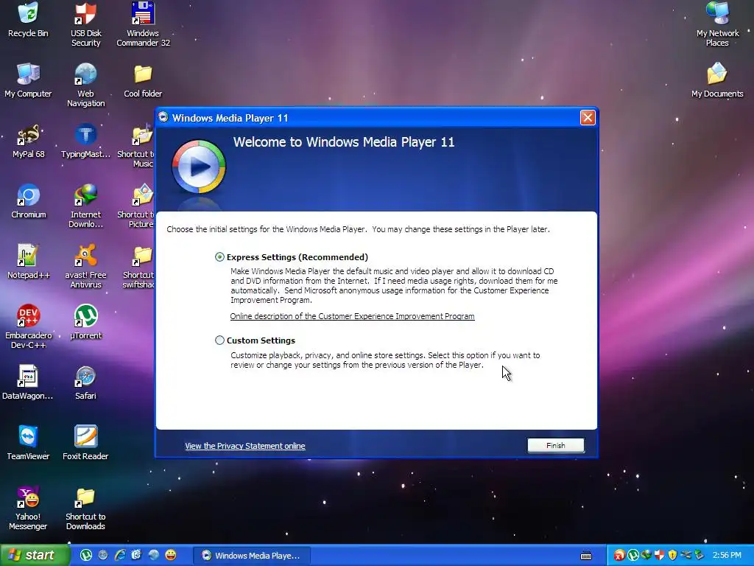Select the TeamViewer desktop icon
Screen dimensions: 754x566
[x=28, y=443]
